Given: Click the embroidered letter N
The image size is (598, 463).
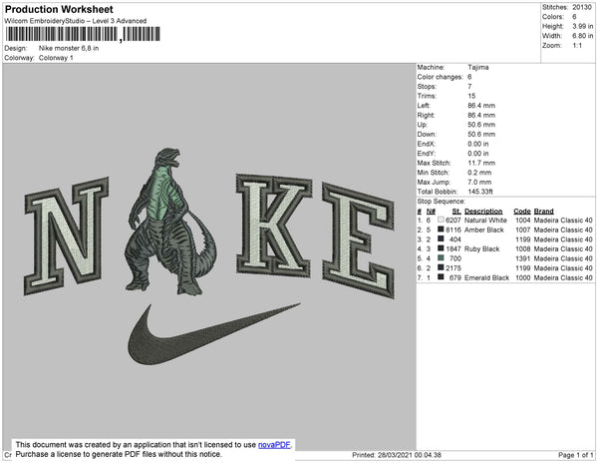Looking at the screenshot, I should 67,236.
